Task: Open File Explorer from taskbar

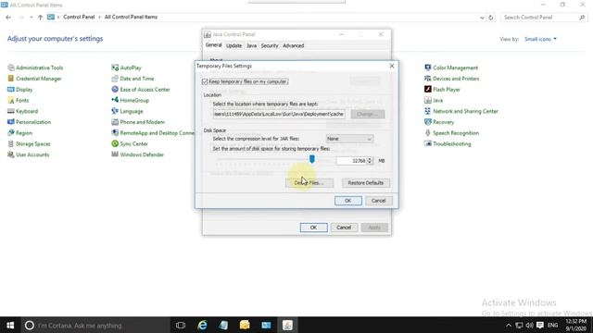Action: [245, 326]
